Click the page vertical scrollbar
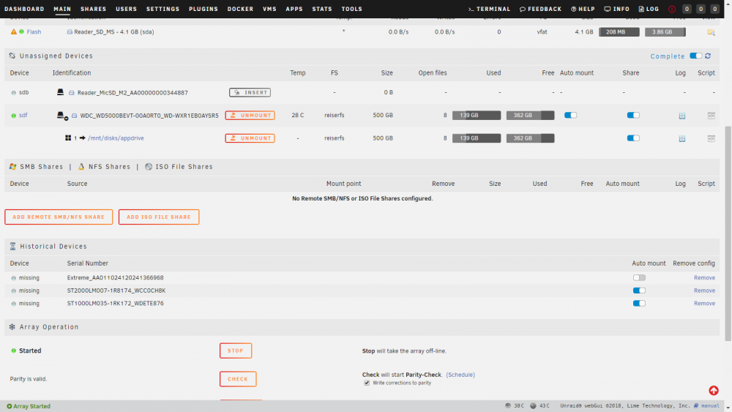Viewport: 732px width, 412px height. pyautogui.click(x=728, y=233)
